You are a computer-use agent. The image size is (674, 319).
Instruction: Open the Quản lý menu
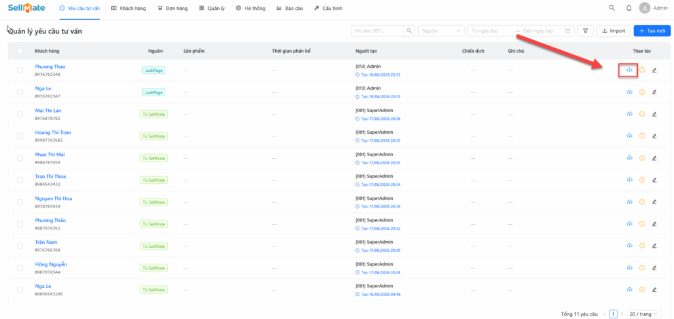click(x=212, y=8)
